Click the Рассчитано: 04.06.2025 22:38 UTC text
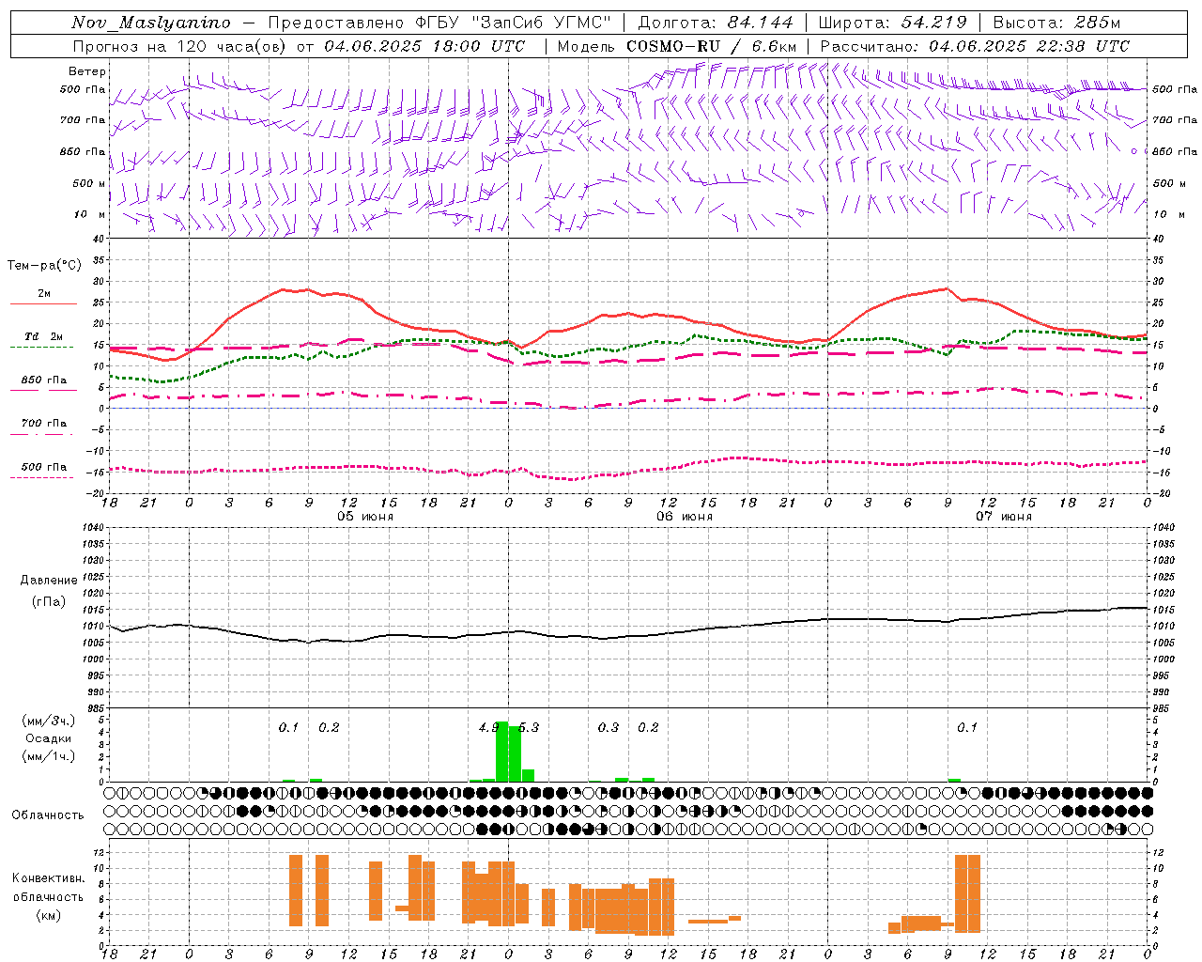 tap(975, 46)
